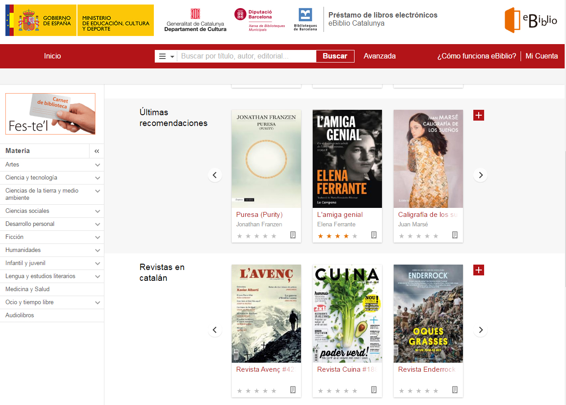This screenshot has width=566, height=405.
Task: Click the red plus icon beside Revistas en catalán
Action: 479,270
